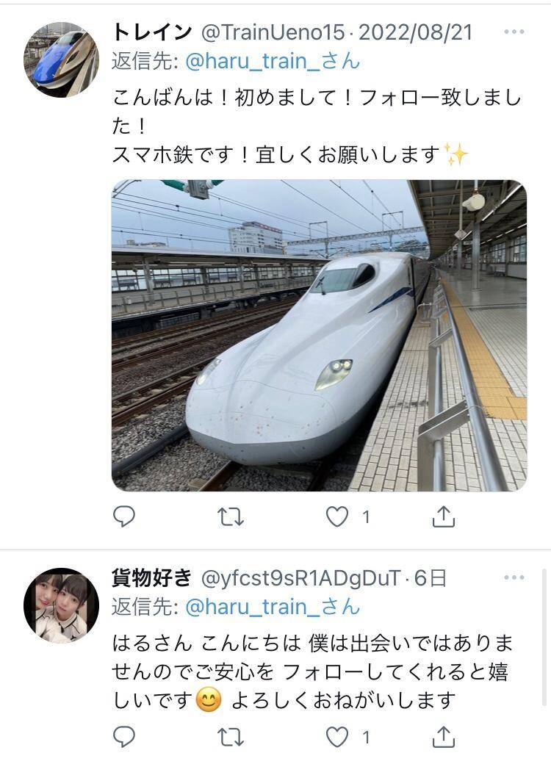The image size is (551, 764).
Task: Open the @TrainUeno15 username
Action: click(x=273, y=32)
